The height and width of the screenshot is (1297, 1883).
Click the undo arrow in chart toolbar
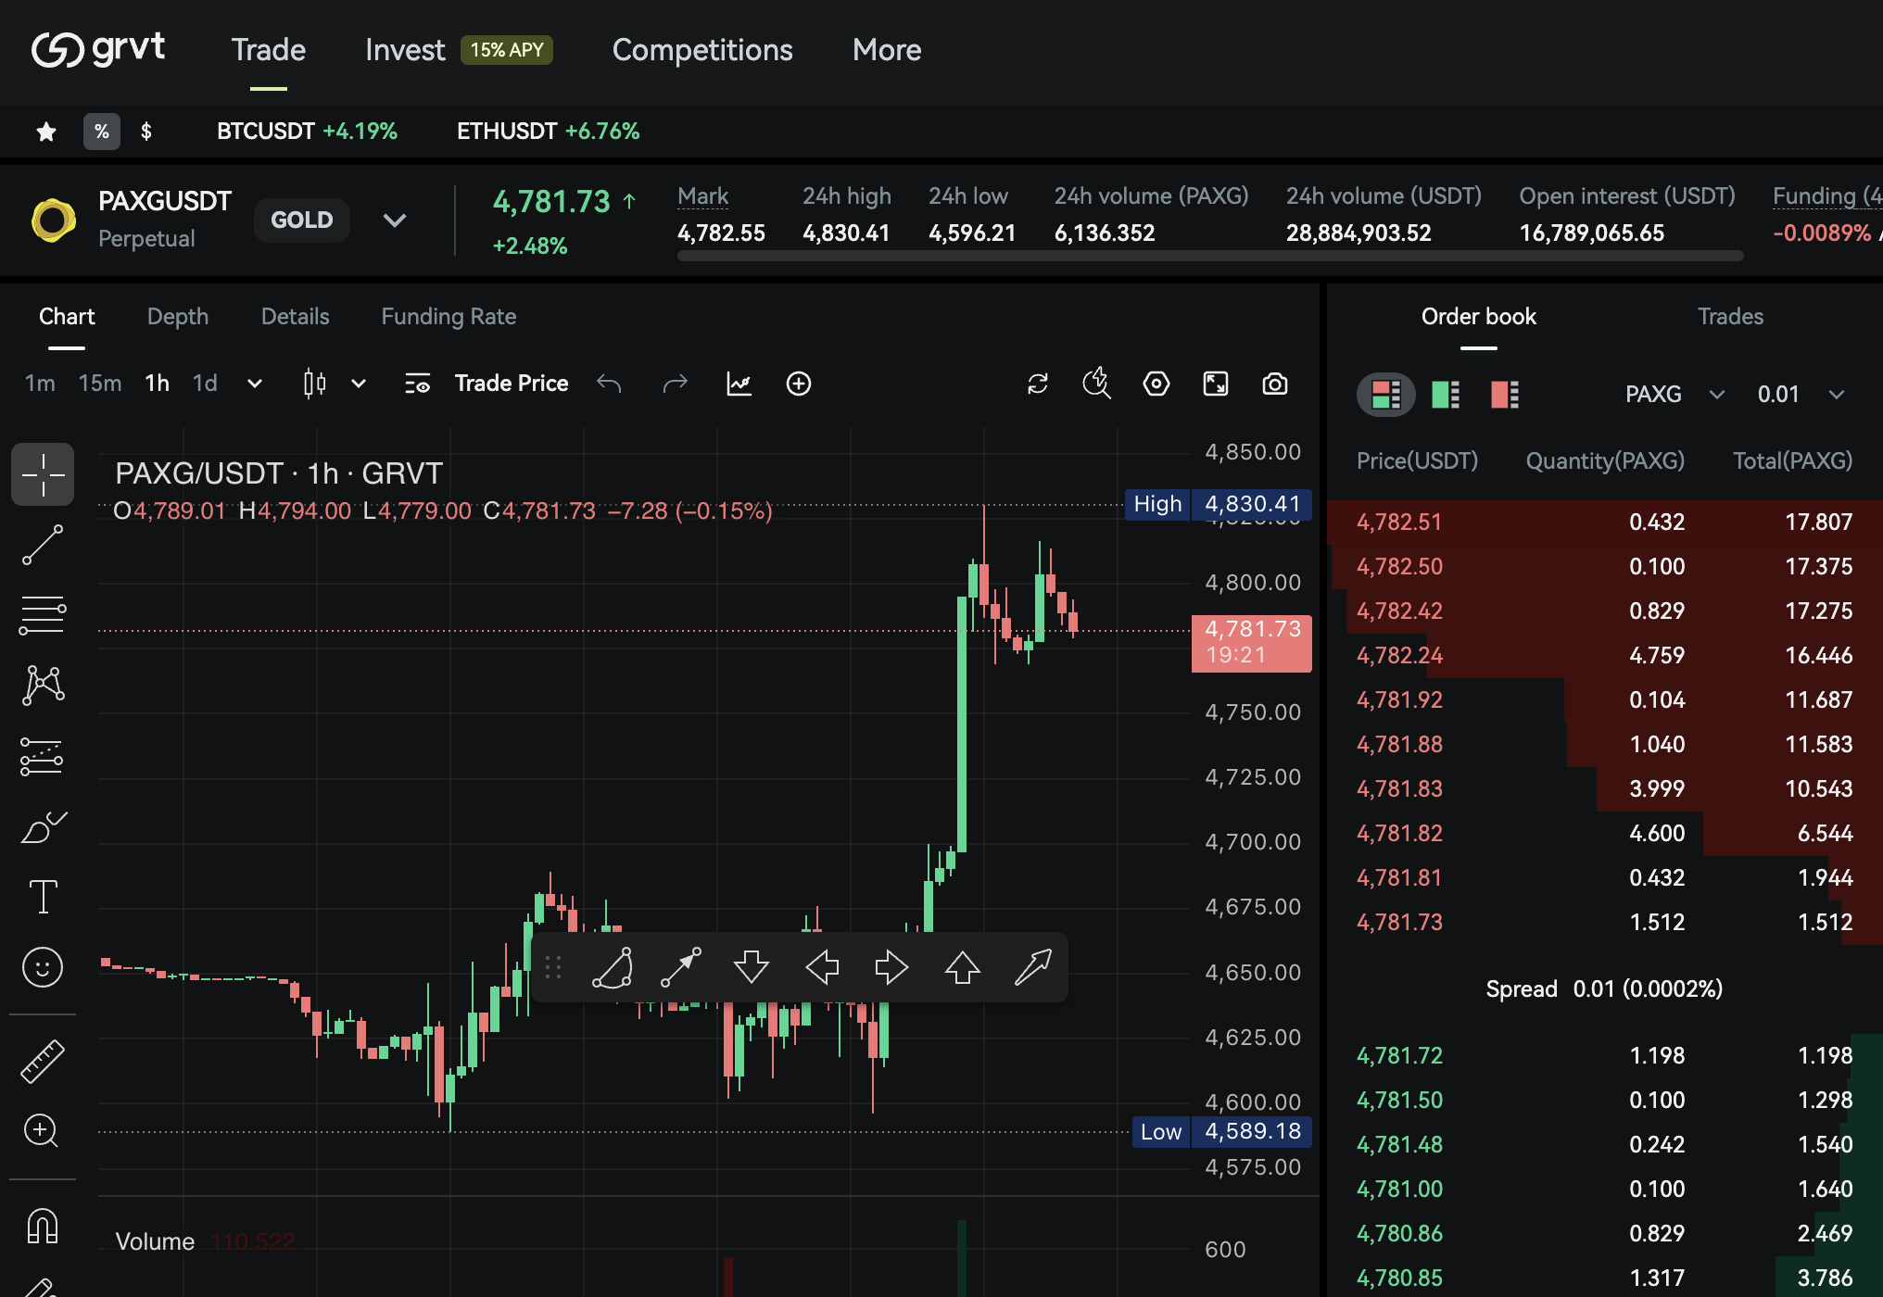pos(609,384)
